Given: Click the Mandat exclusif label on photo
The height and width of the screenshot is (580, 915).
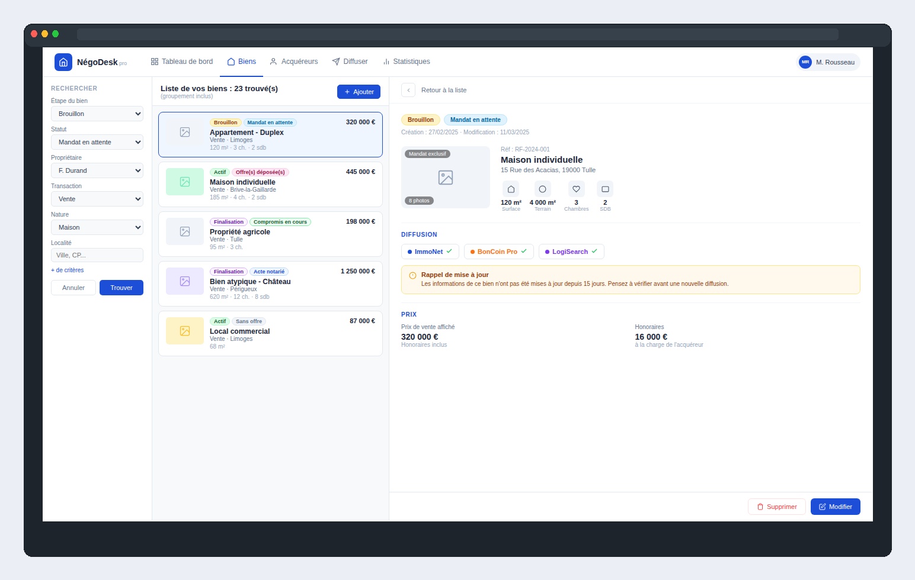Looking at the screenshot, I should point(427,154).
